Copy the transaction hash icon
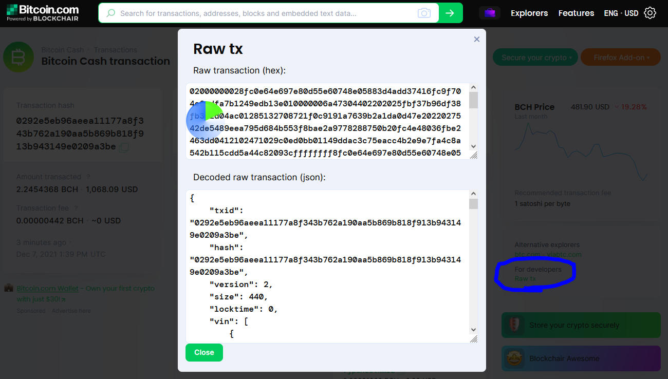Image resolution: width=668 pixels, height=379 pixels. 124,147
